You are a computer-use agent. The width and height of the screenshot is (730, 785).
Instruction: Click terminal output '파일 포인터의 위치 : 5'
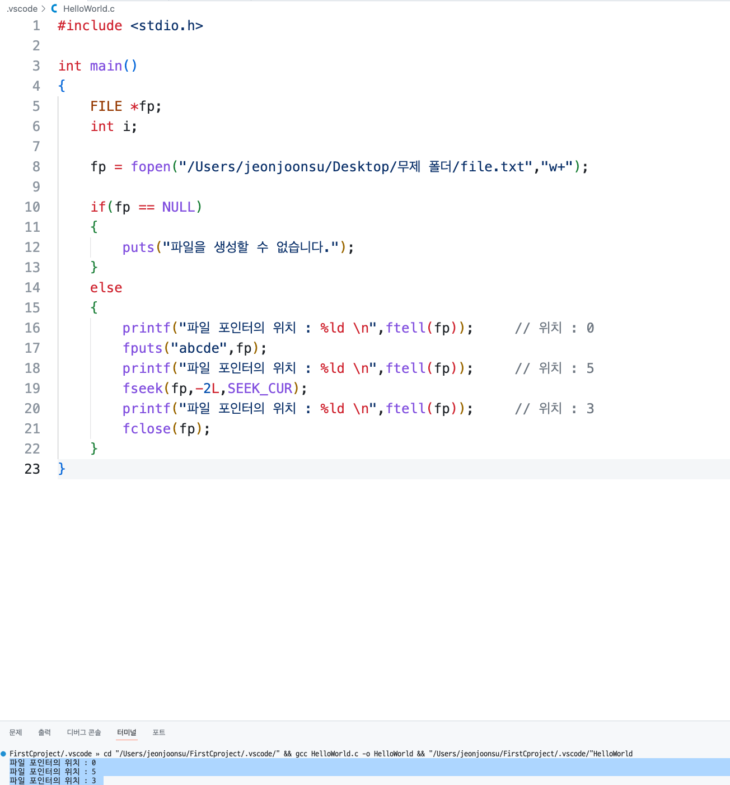click(x=53, y=772)
